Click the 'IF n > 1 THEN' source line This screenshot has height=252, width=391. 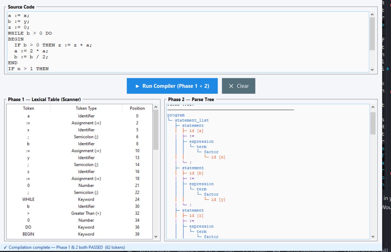click(28, 69)
